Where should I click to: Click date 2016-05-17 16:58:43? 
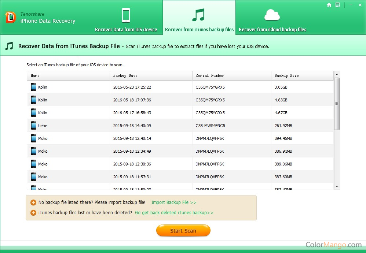[132, 113]
